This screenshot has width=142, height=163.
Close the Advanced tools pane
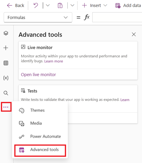[x=134, y=34]
